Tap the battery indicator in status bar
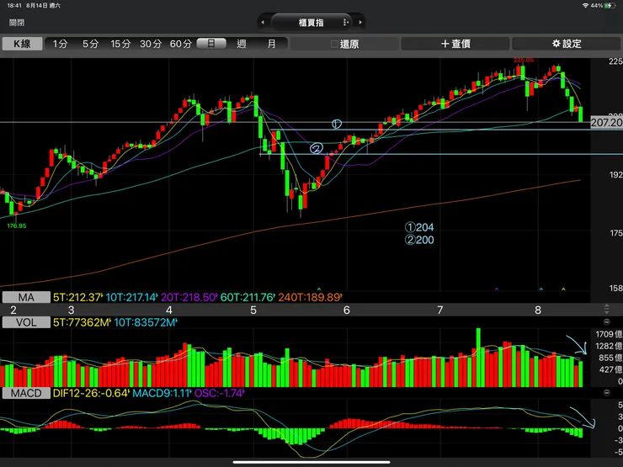Screen dimensions: 623x467 pyautogui.click(x=610, y=6)
